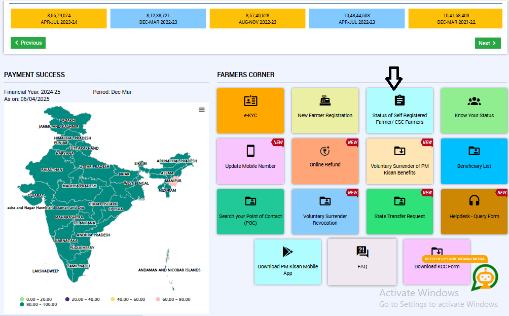
Task: Click the people icon on Know Your Status
Action: tap(474, 101)
